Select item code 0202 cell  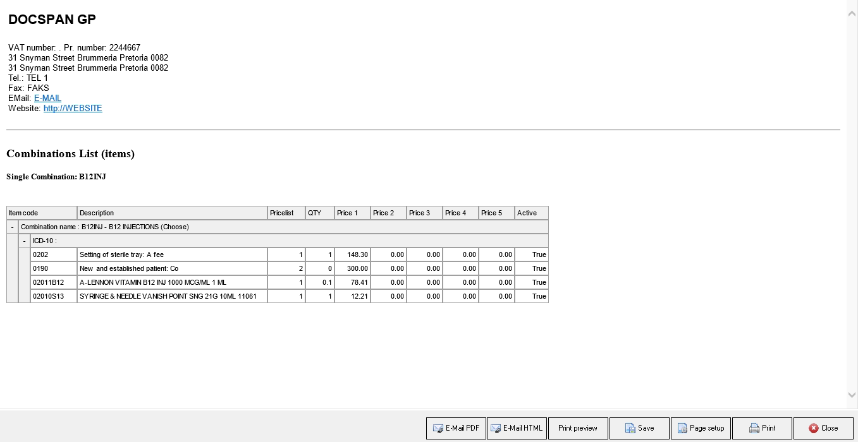point(54,254)
